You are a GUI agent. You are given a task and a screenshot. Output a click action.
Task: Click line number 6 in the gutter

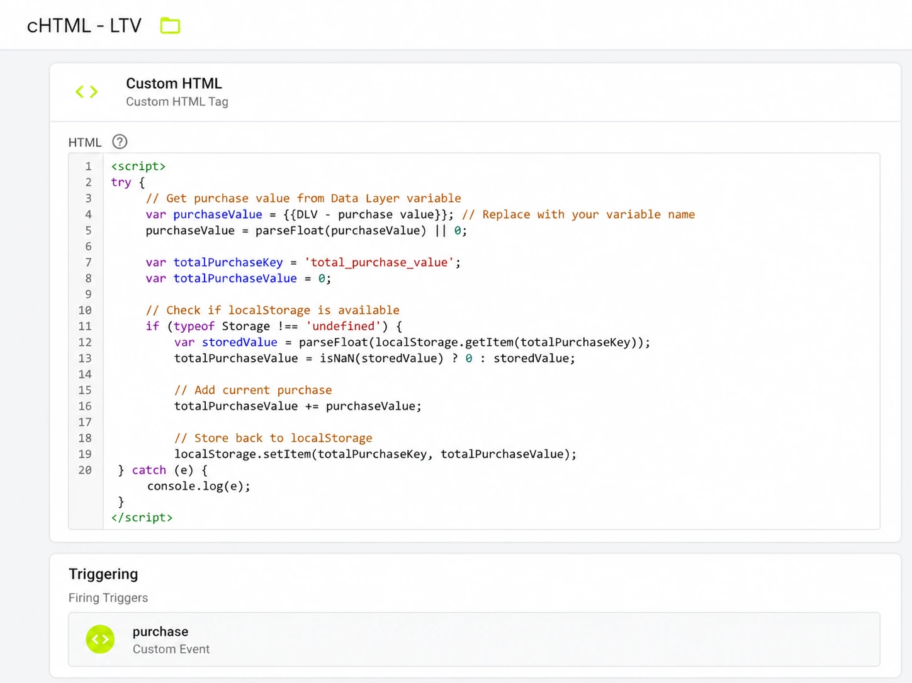pos(88,247)
